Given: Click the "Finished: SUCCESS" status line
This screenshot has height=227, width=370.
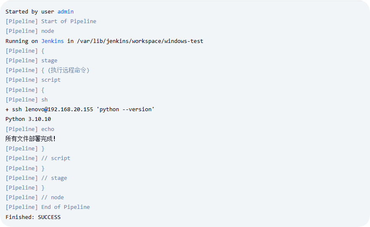Looking at the screenshot, I should click(33, 217).
